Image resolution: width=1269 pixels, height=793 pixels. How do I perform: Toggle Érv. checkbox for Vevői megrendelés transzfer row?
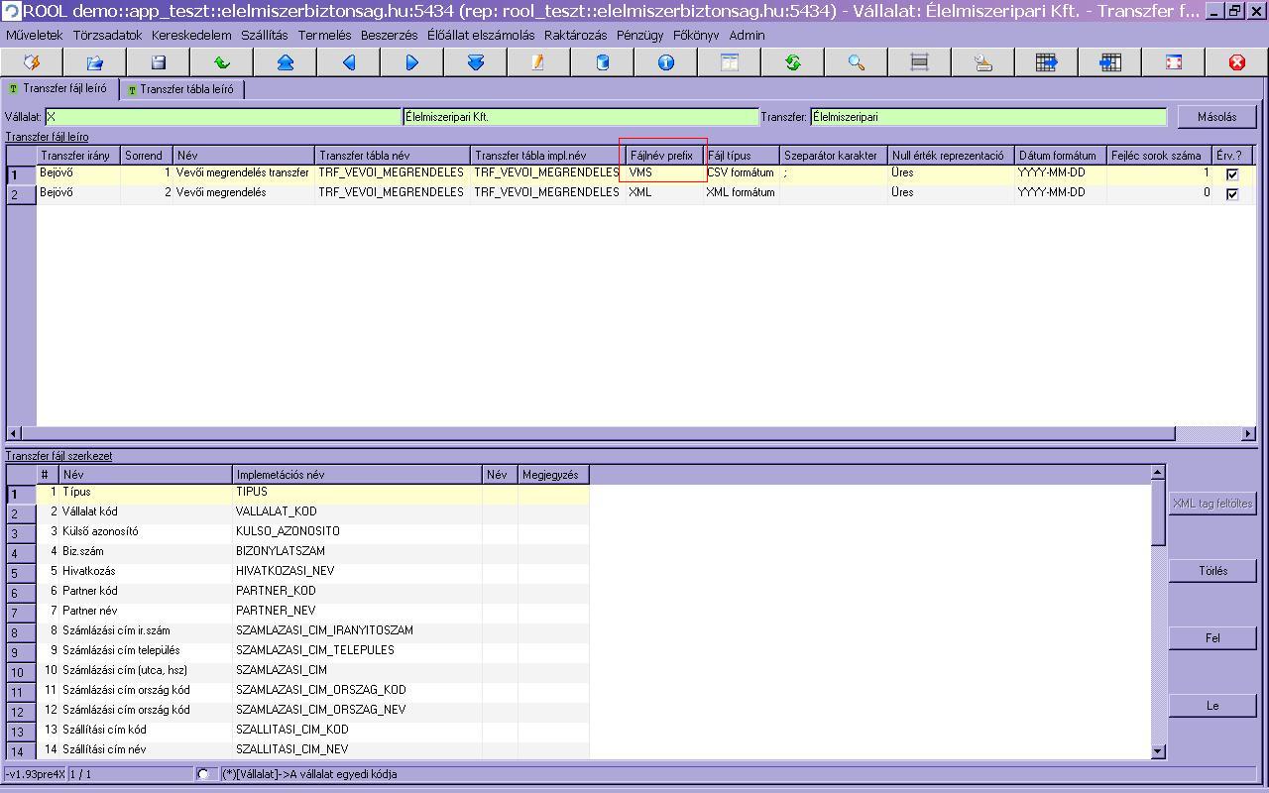[1231, 174]
